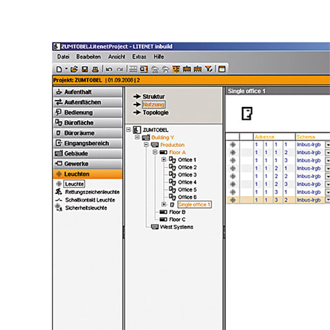Viewport: 330px width, 330px height.
Task: Click the ZUMTOBEL project icon in tree
Action: [137, 130]
